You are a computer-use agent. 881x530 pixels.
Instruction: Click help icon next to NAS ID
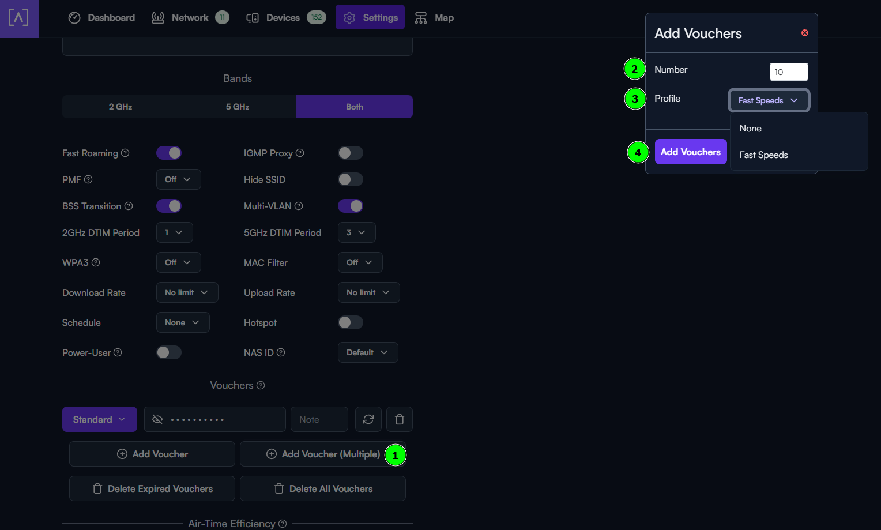(281, 352)
